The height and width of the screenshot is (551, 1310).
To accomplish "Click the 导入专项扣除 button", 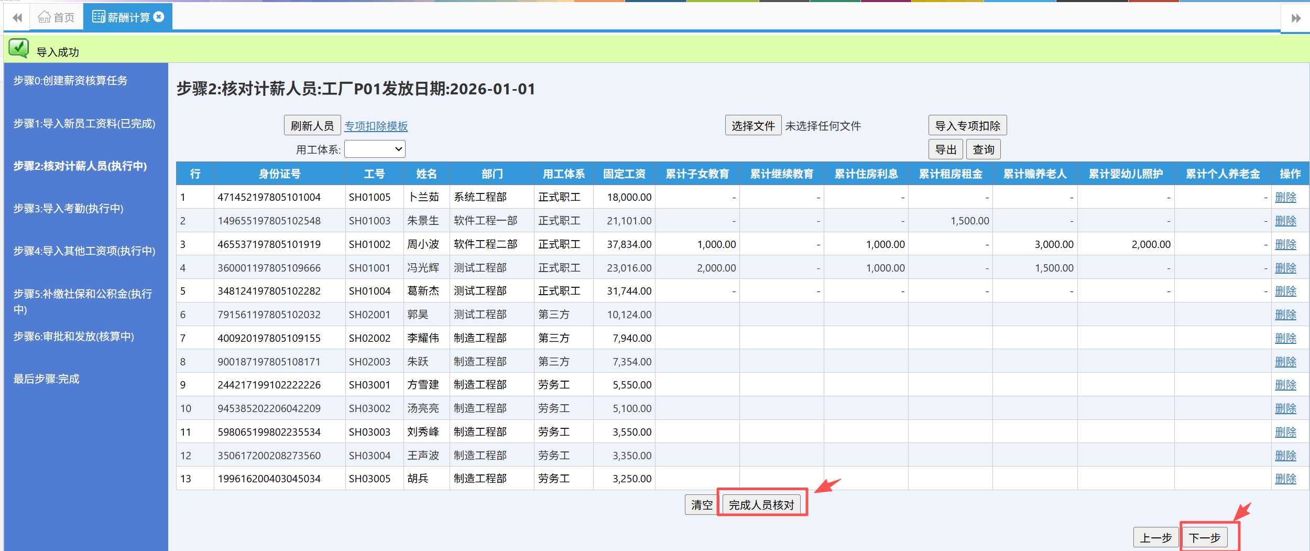I will point(967,126).
